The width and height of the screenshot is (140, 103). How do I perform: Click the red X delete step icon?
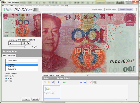[x=91, y=82]
